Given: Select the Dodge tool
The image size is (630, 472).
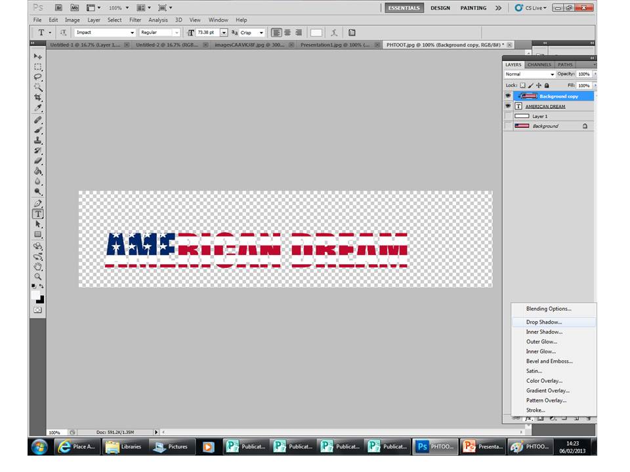Looking at the screenshot, I should [38, 191].
